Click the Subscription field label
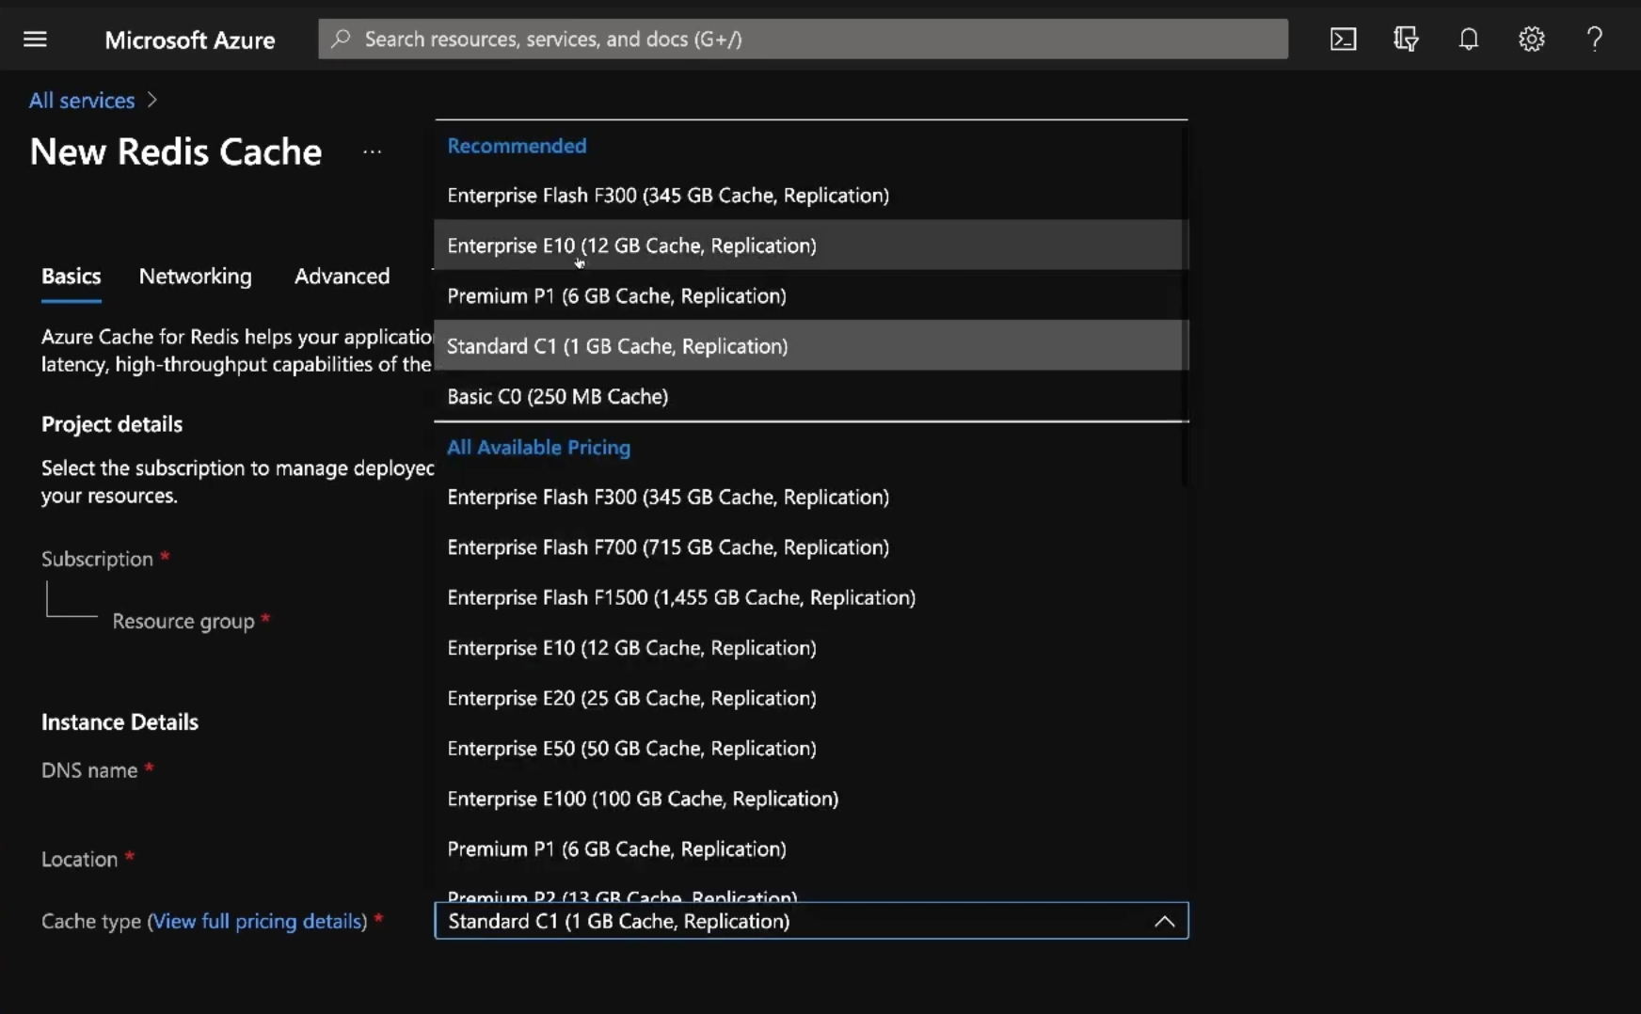1641x1014 pixels. pyautogui.click(x=97, y=559)
